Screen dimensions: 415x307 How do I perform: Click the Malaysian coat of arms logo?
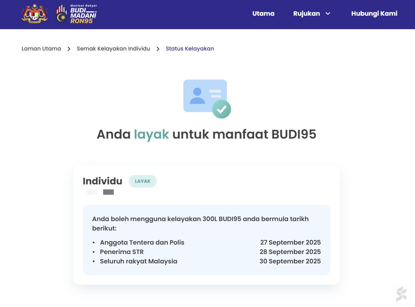(x=34, y=14)
